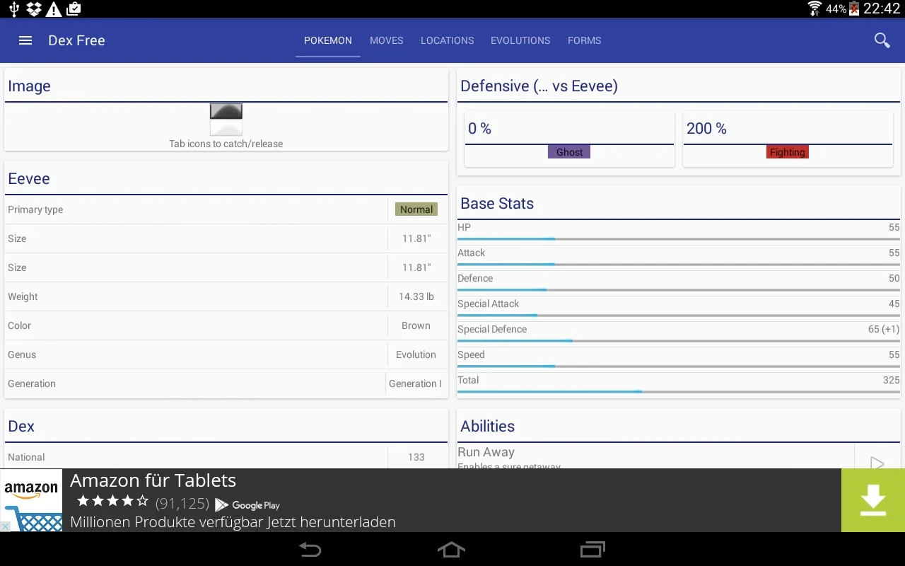Screen dimensions: 905x566
Task: Tap the Amazon logo in the ad
Action: coord(31,500)
